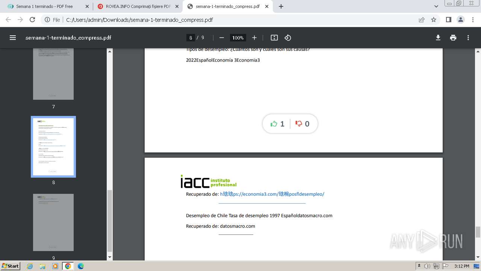481x271 pixels.
Task: Click the thumbs up like button
Action: click(277, 124)
